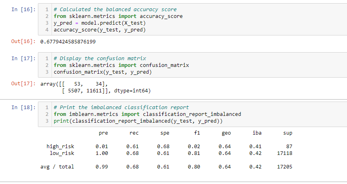Click the 'pre' column header

[103, 133]
